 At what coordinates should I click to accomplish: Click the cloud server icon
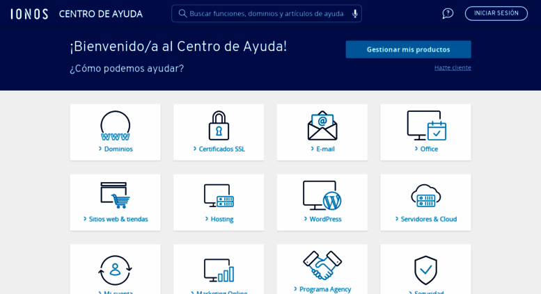click(x=425, y=195)
